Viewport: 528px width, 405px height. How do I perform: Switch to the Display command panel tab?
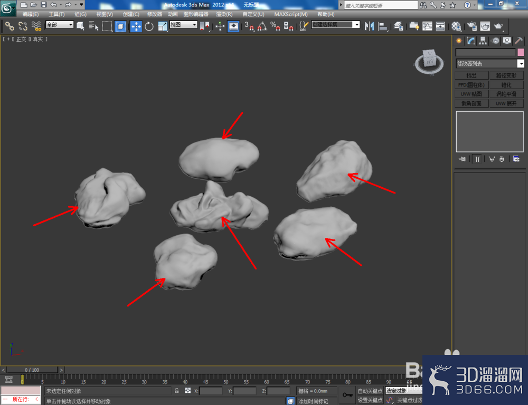(507, 41)
